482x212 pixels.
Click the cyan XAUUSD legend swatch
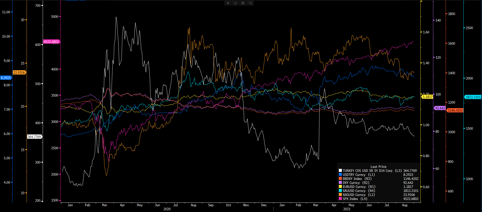340,191
